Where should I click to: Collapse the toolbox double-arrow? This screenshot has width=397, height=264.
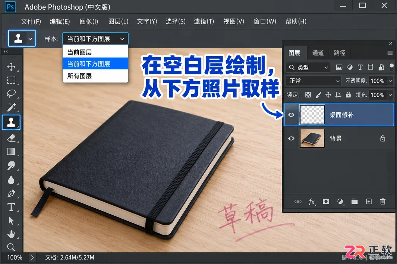(x=6, y=51)
